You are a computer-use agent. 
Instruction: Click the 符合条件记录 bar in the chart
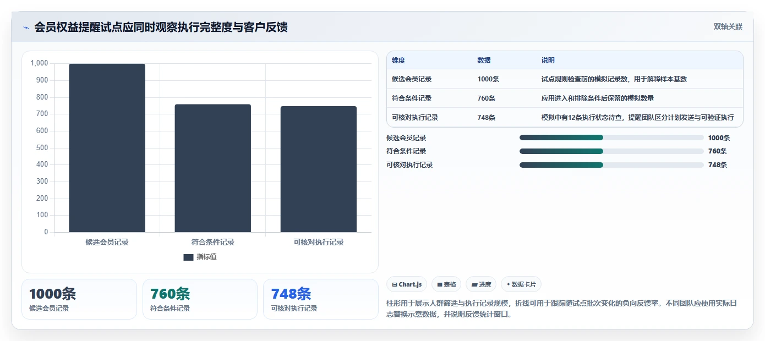click(x=212, y=168)
